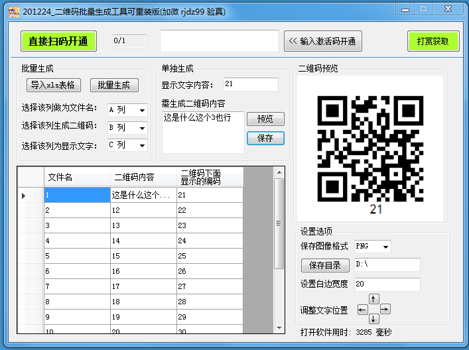
Task: Select file name cell 8 in table
Action: (77, 302)
